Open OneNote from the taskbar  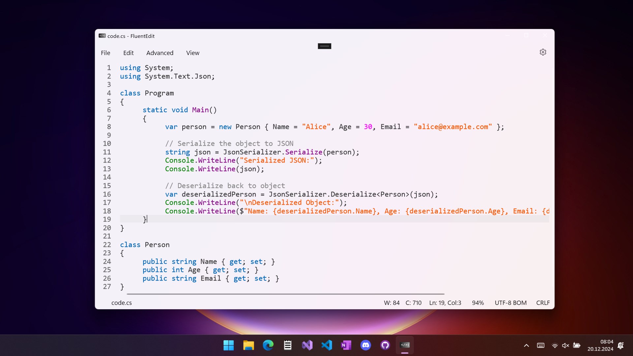(346, 345)
